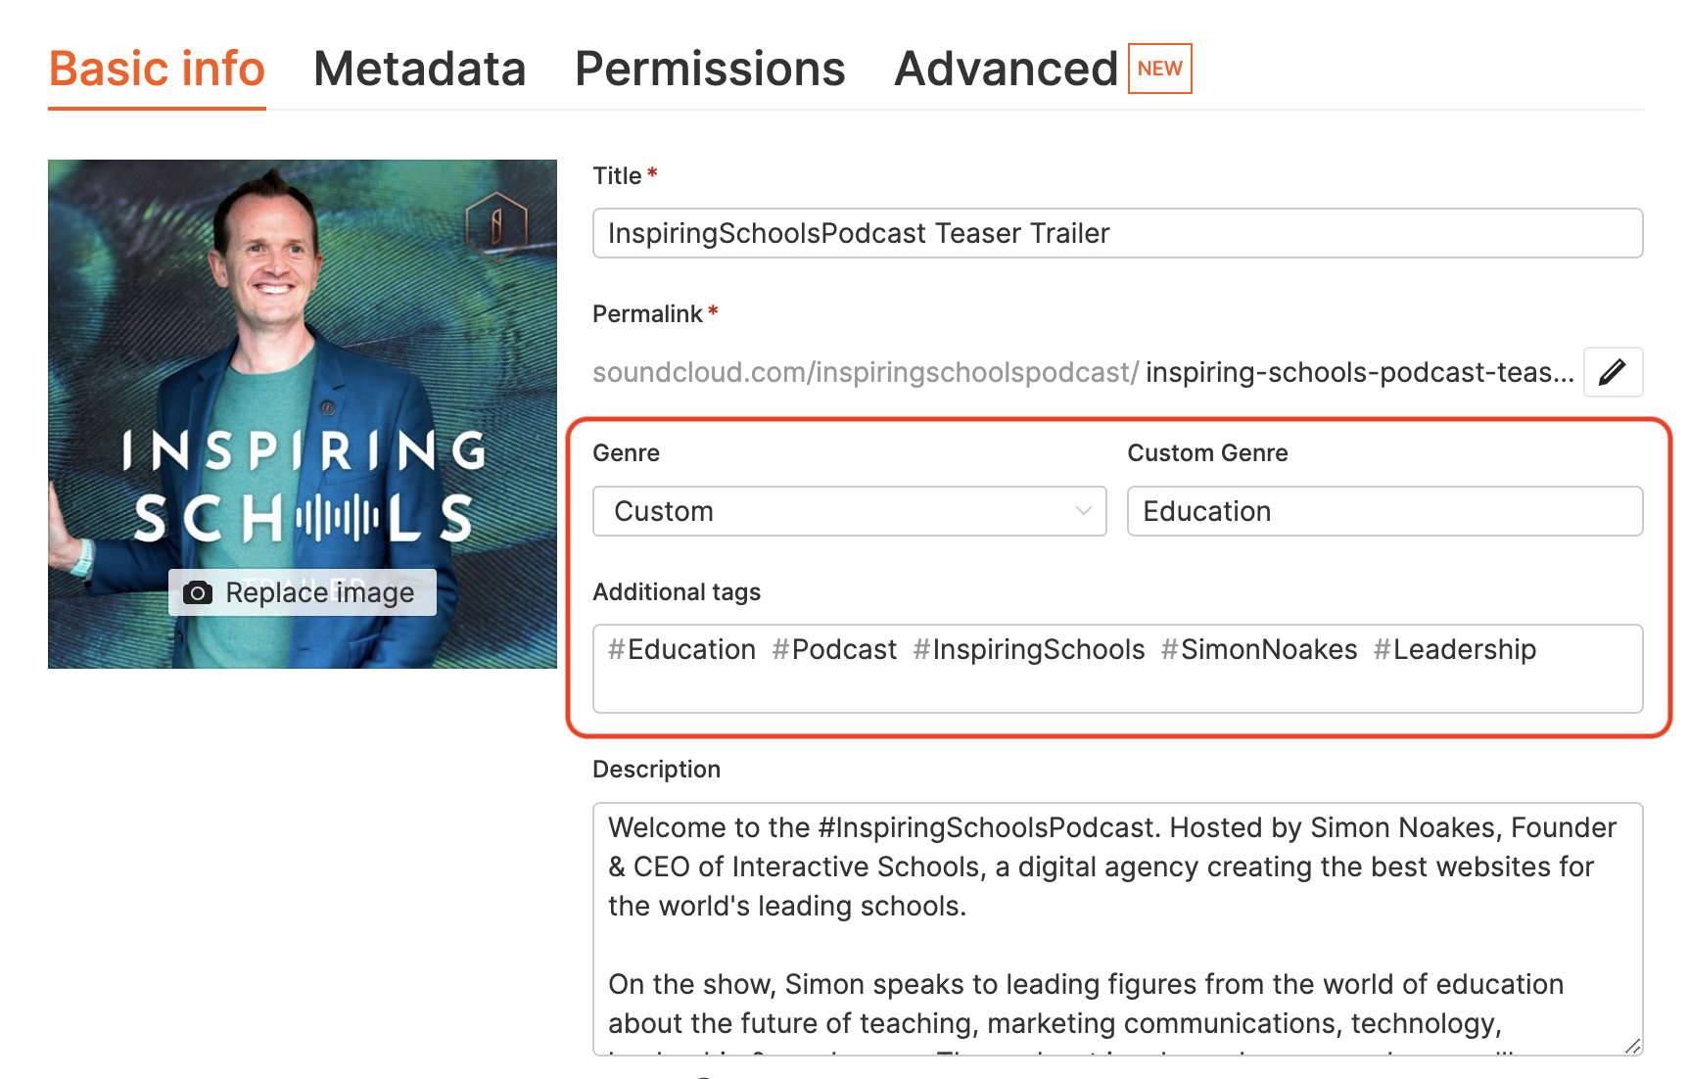Viewport: 1688px width, 1079px height.
Task: Click the #Podcast tag
Action: click(834, 650)
